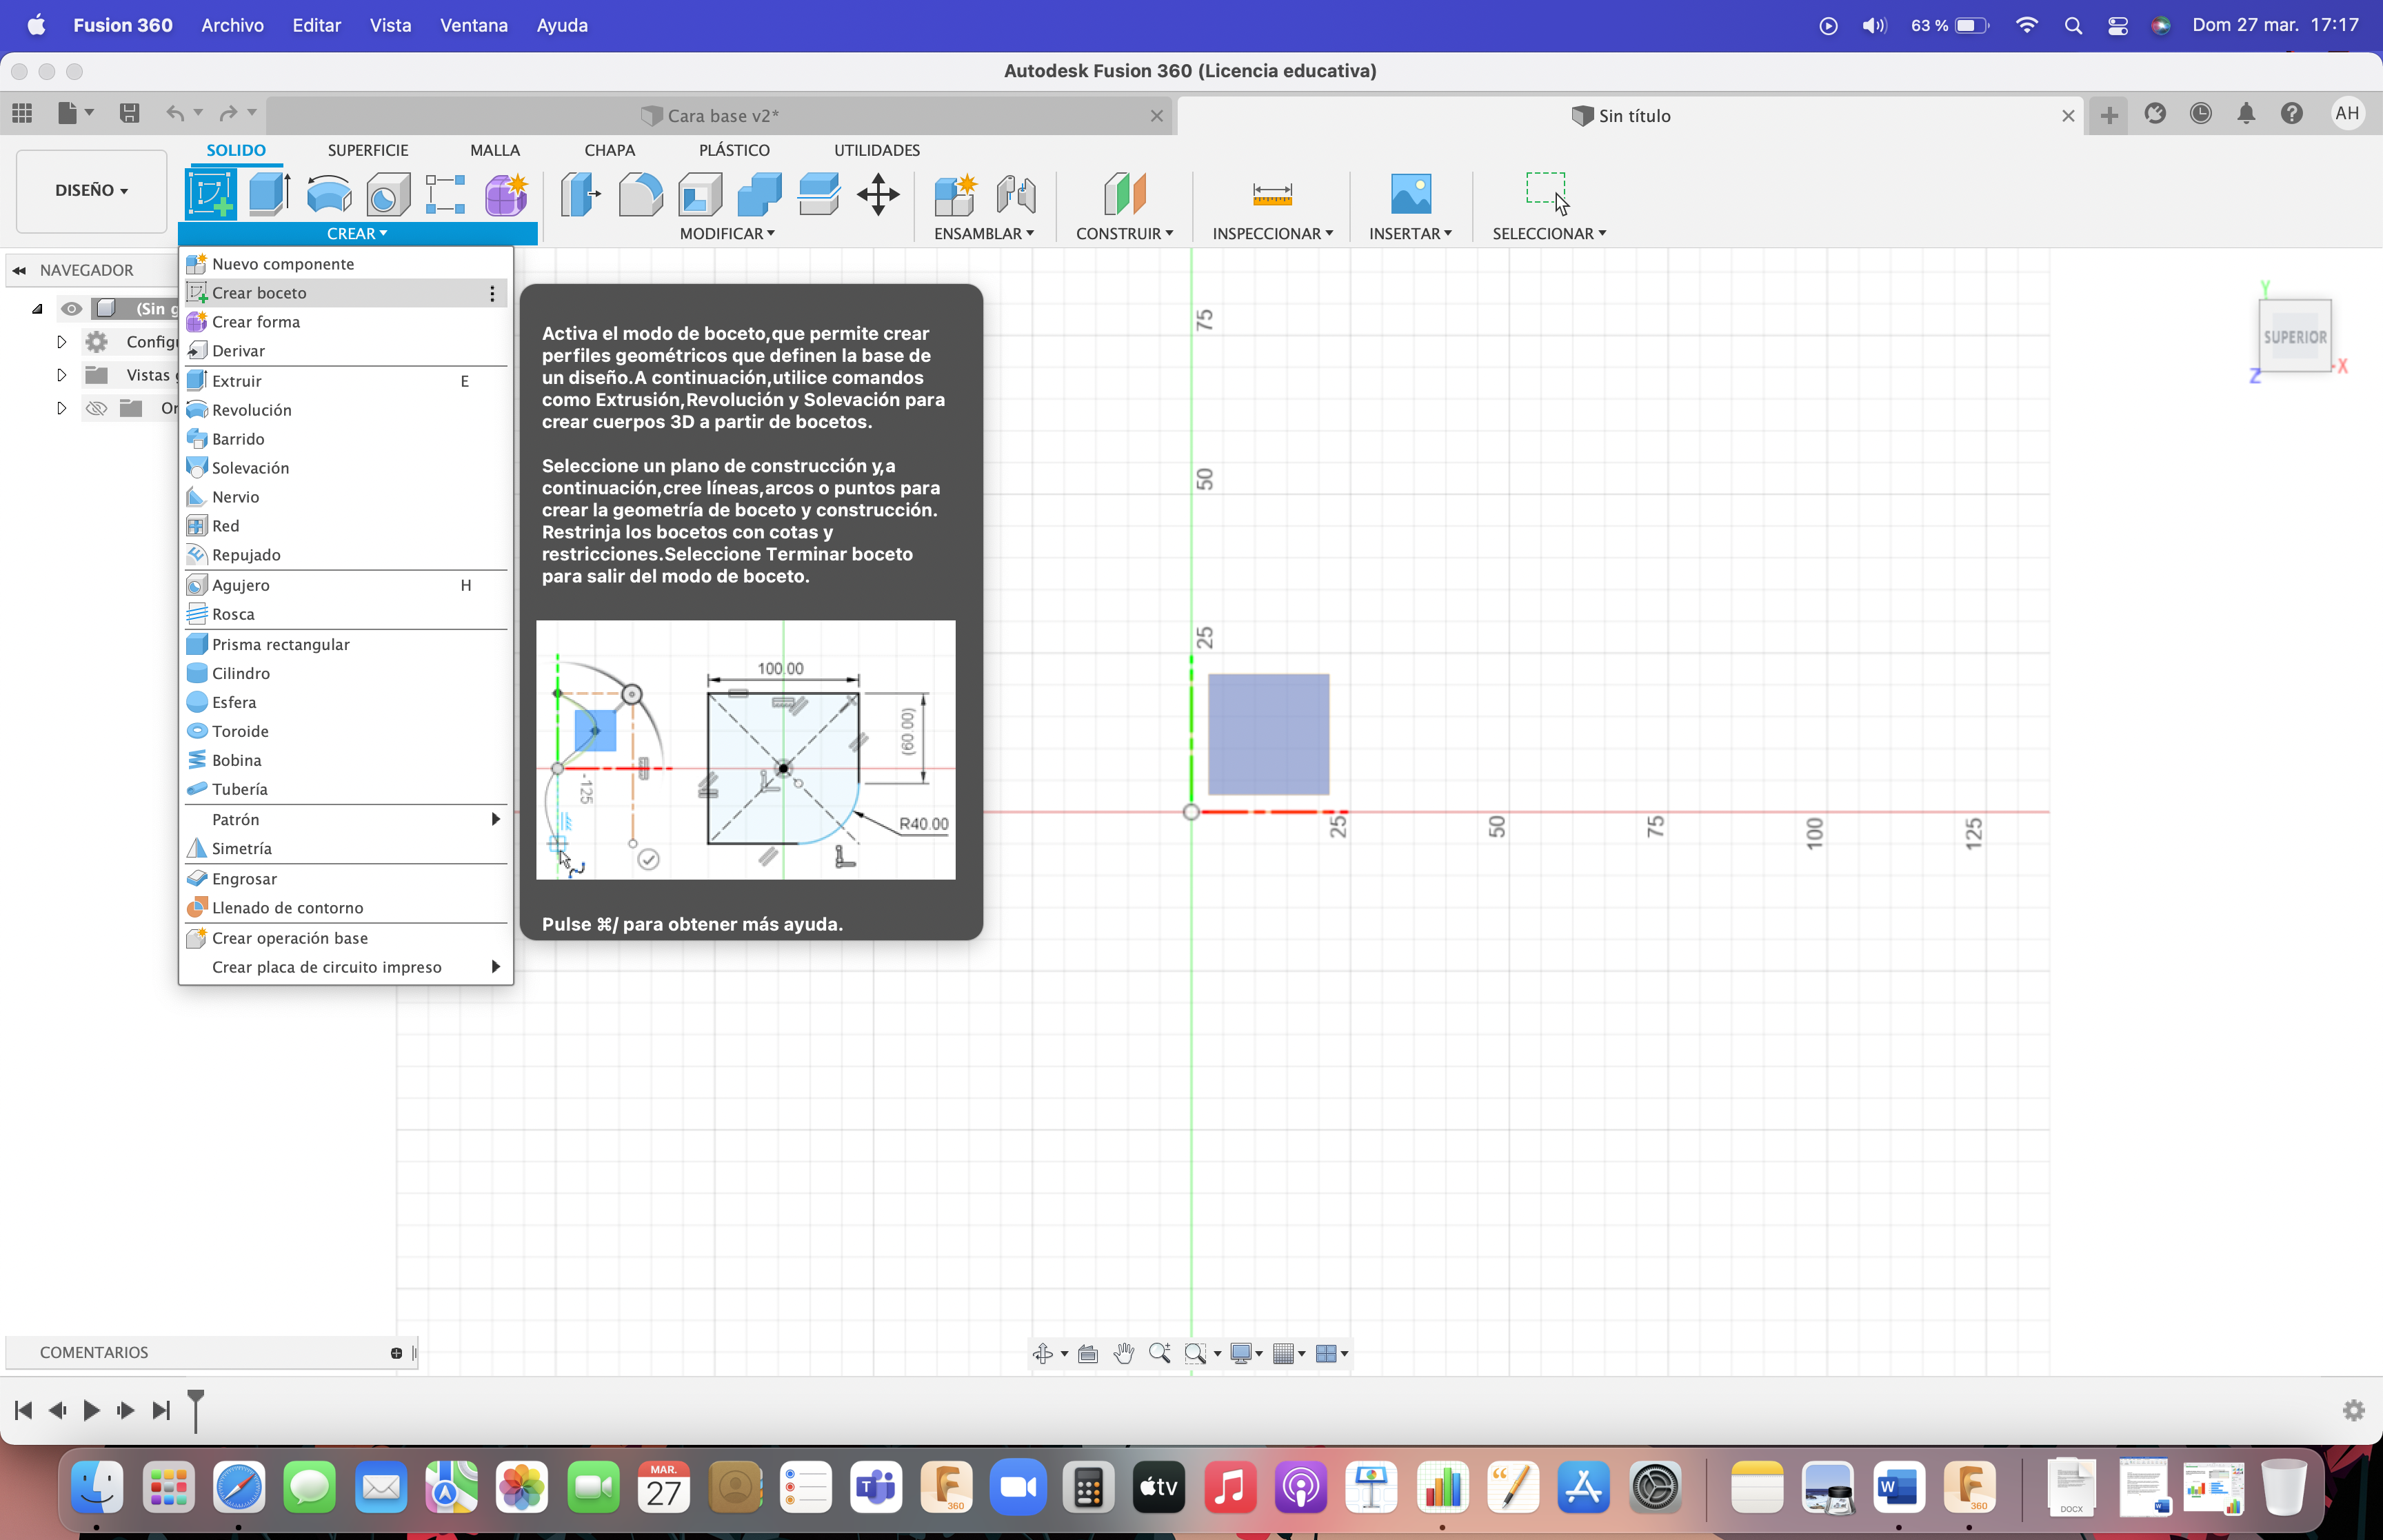Click the new design plus button
The width and height of the screenshot is (2383, 1540).
click(x=2109, y=115)
